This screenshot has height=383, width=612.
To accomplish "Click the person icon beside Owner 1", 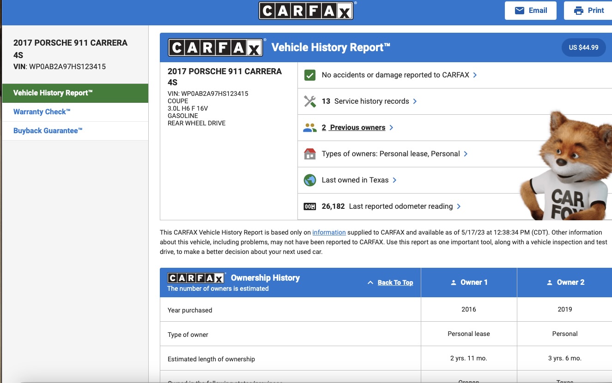I will point(454,283).
